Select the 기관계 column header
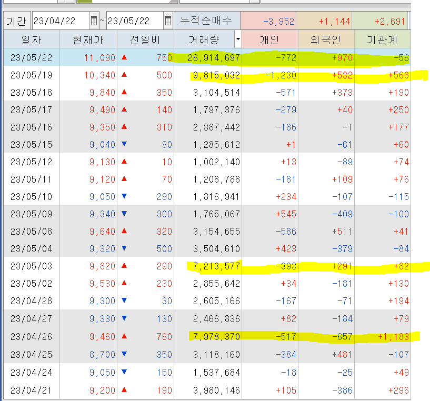Viewport: 430px width, 401px height. 382,39
